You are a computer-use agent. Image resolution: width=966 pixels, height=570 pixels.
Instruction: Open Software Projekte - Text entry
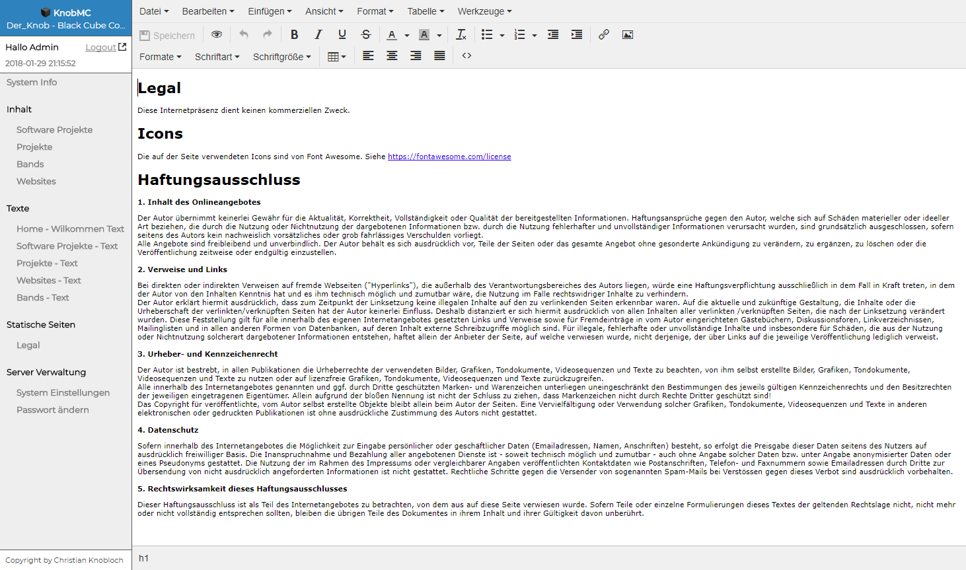[67, 246]
